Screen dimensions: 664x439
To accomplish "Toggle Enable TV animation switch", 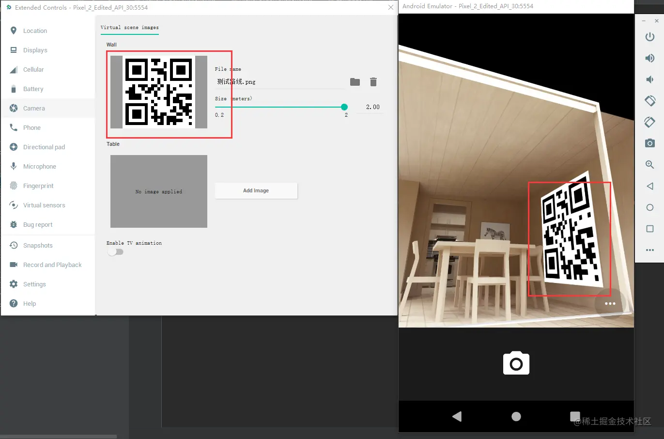I will coord(115,252).
